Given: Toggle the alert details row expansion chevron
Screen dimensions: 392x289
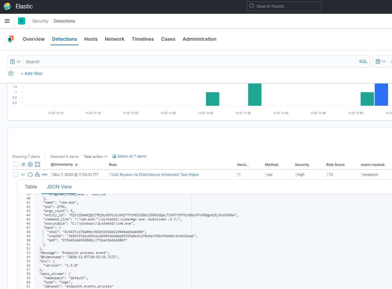Looking at the screenshot, I should 23,174.
